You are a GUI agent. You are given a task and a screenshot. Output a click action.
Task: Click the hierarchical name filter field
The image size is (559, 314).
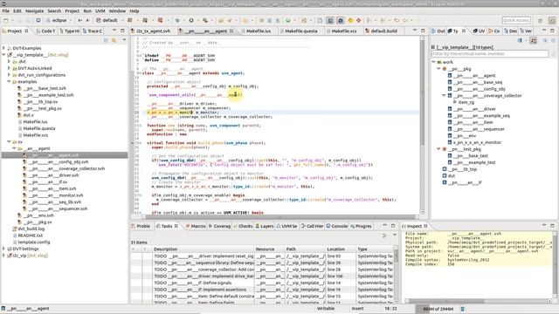[x=489, y=54]
